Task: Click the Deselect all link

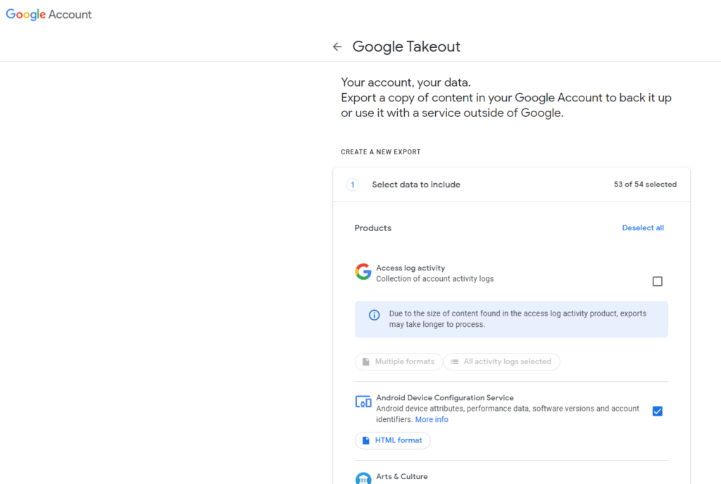Action: click(643, 228)
